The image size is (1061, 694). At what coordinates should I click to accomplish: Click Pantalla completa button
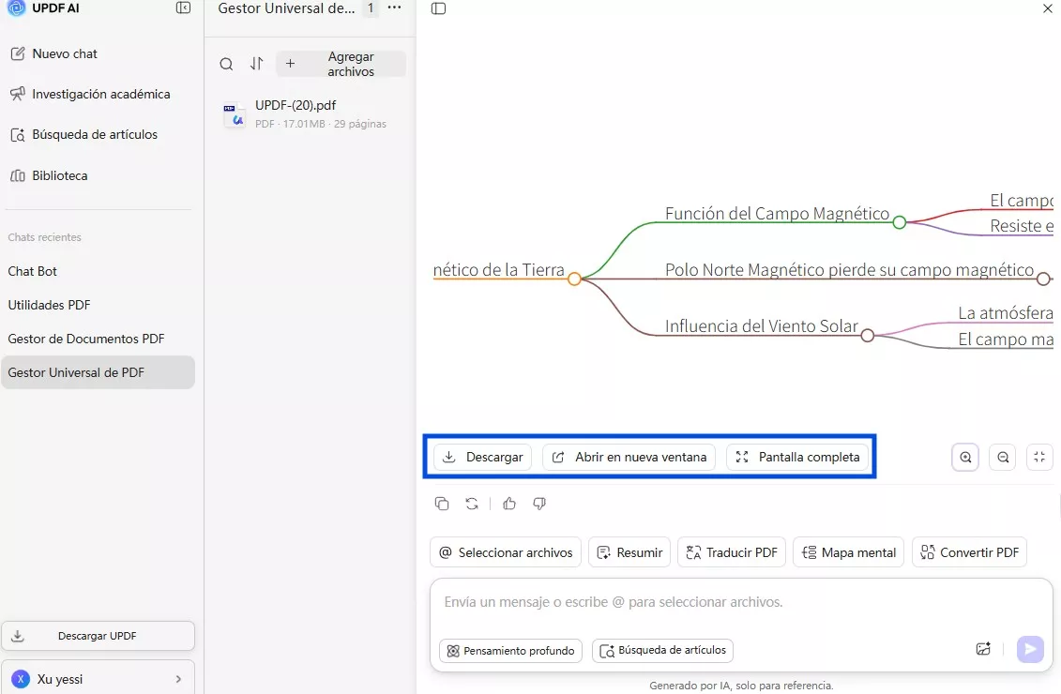pyautogui.click(x=797, y=458)
